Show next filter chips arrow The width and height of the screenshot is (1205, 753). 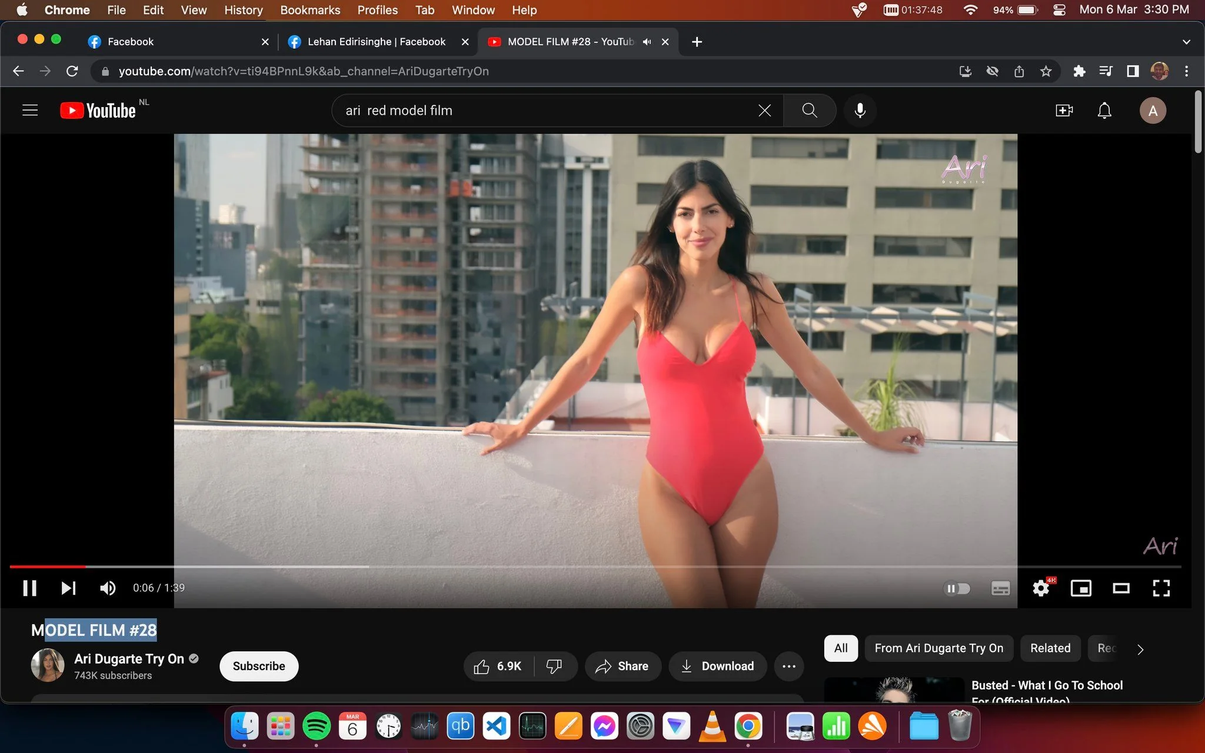click(1140, 649)
